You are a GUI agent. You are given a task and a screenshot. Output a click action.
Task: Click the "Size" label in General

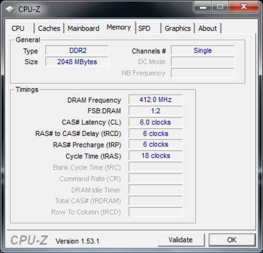click(x=31, y=62)
